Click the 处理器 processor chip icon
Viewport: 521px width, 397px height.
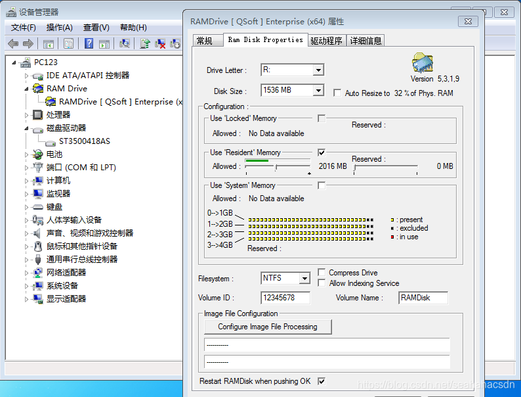click(x=37, y=115)
